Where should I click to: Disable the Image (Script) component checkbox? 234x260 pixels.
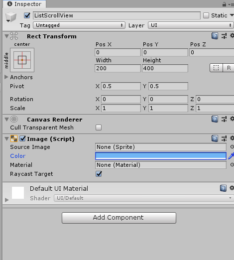pos(22,138)
